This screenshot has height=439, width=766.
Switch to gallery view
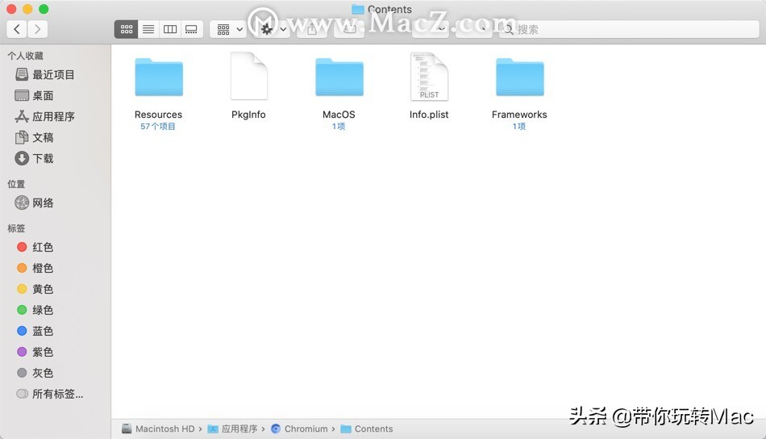pyautogui.click(x=192, y=29)
